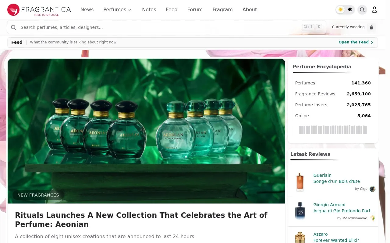This screenshot has height=243, width=390.
Task: Select the sun light-mode icon
Action: 341,9
